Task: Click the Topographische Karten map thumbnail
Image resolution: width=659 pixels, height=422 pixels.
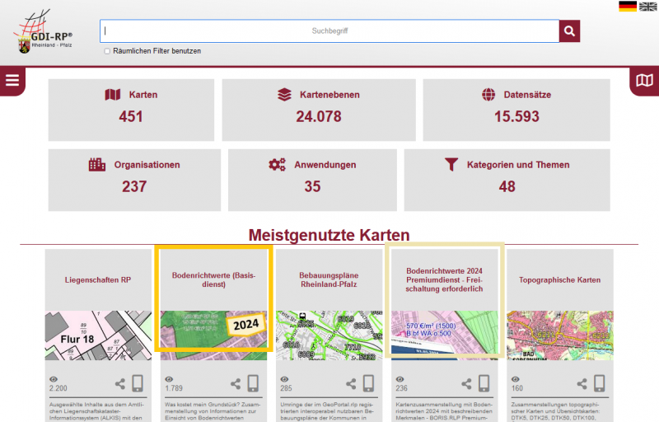Action: (x=560, y=335)
